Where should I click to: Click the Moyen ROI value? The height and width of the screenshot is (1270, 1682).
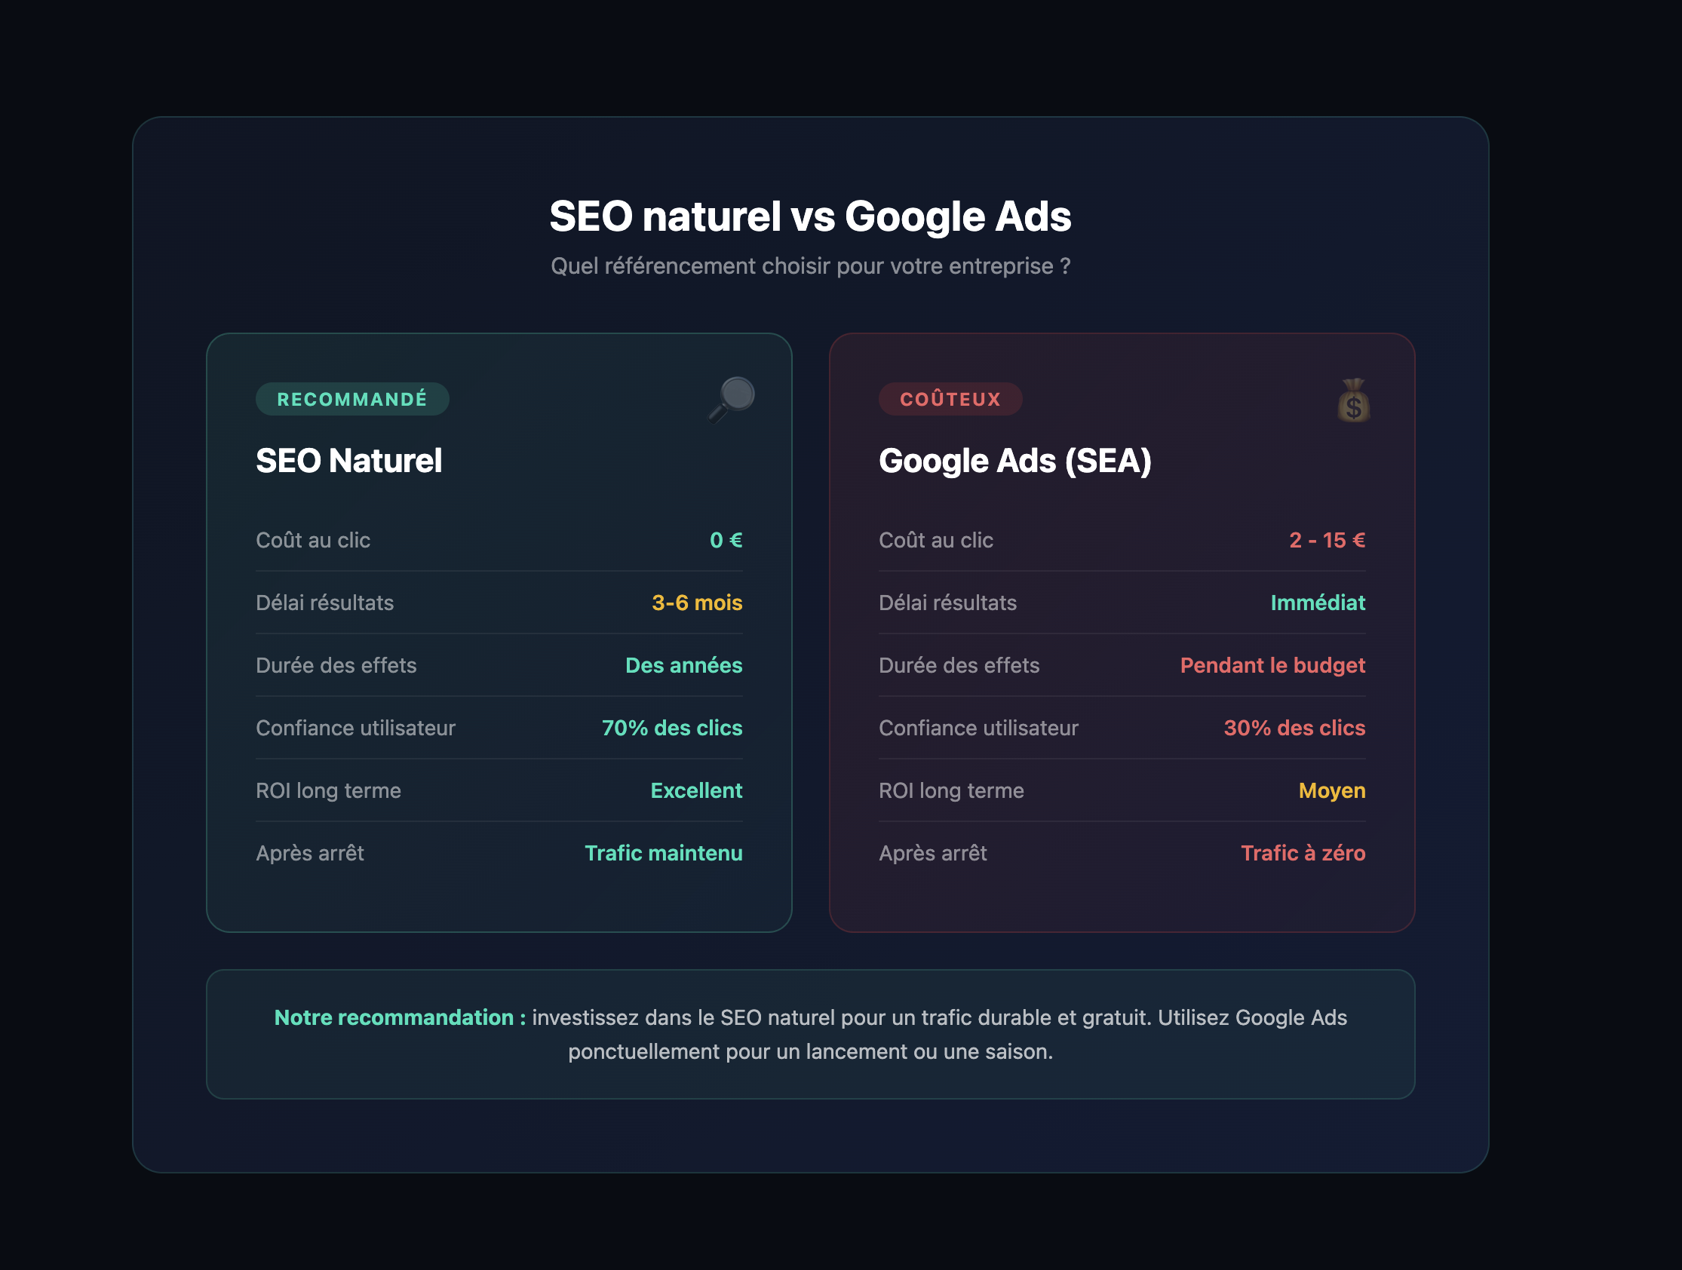[1331, 791]
